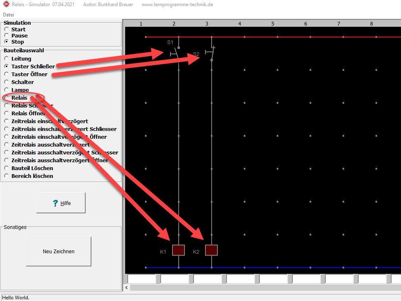Image resolution: width=401 pixels, height=301 pixels.
Task: Click the K2 relay coil symbol
Action: pyautogui.click(x=211, y=250)
